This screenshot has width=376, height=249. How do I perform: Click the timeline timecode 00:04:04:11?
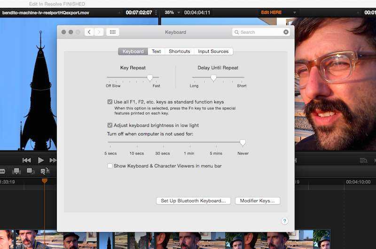[x=197, y=13]
